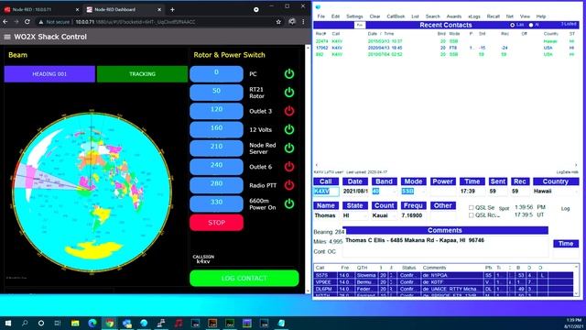Open the Awards menu
Viewport: 586px width, 330px height.
(x=454, y=16)
